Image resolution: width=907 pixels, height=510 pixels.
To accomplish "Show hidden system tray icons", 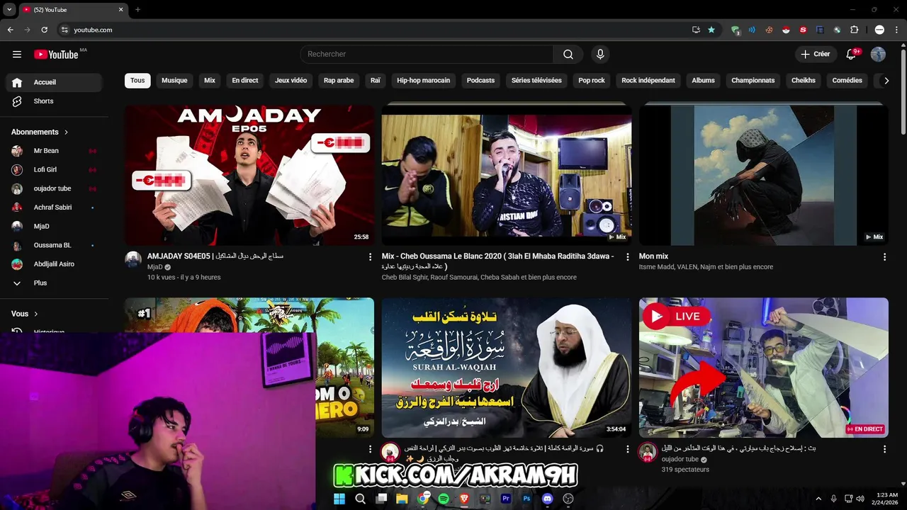I will coord(818,499).
